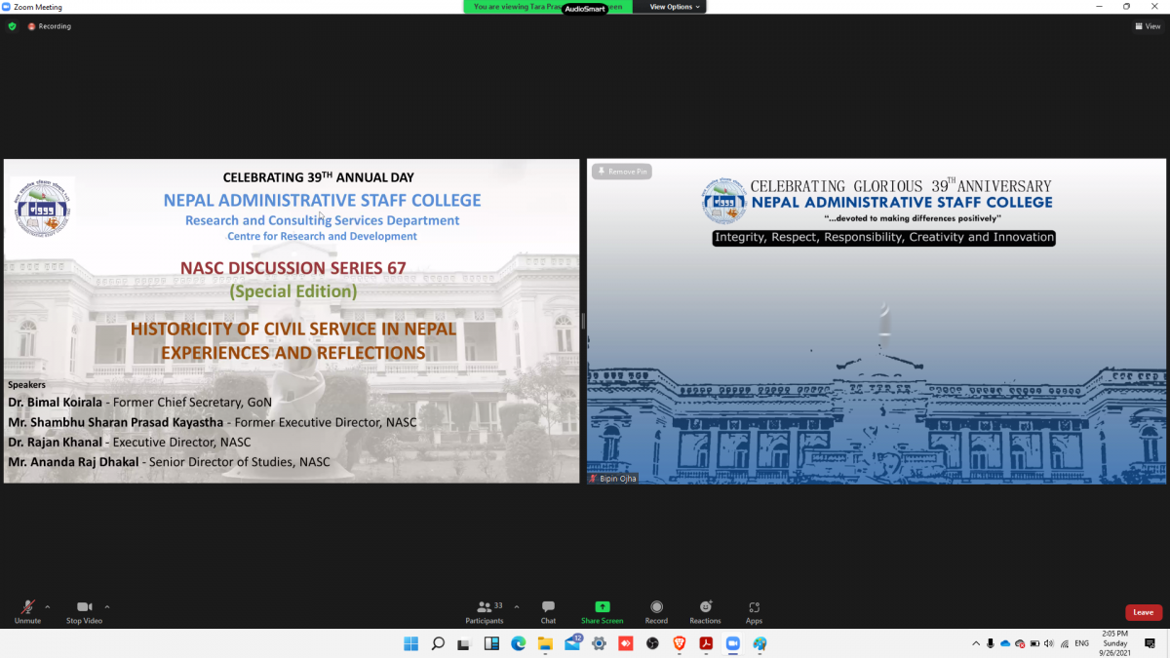The image size is (1170, 658).
Task: Expand video options next to Stop Video
Action: pos(107,606)
